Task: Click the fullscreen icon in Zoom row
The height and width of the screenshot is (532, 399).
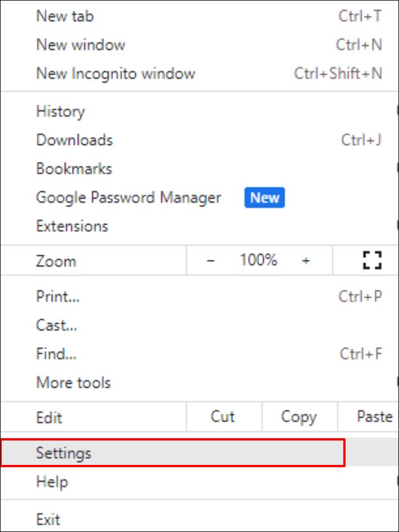Action: [372, 261]
